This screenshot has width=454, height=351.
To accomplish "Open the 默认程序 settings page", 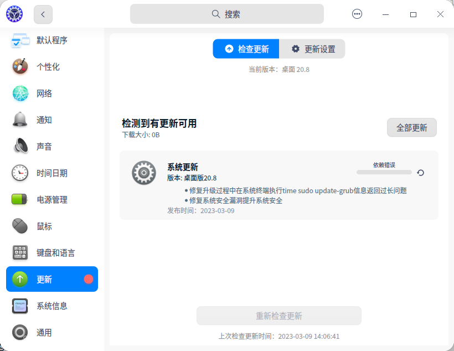I will point(52,40).
